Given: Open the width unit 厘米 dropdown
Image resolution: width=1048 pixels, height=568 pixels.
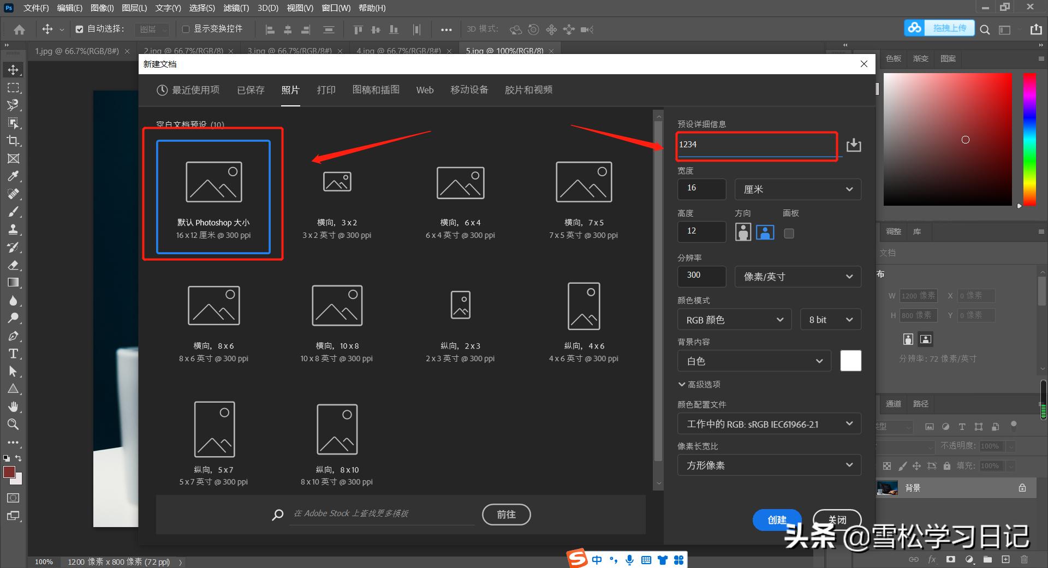Looking at the screenshot, I should pyautogui.click(x=797, y=189).
